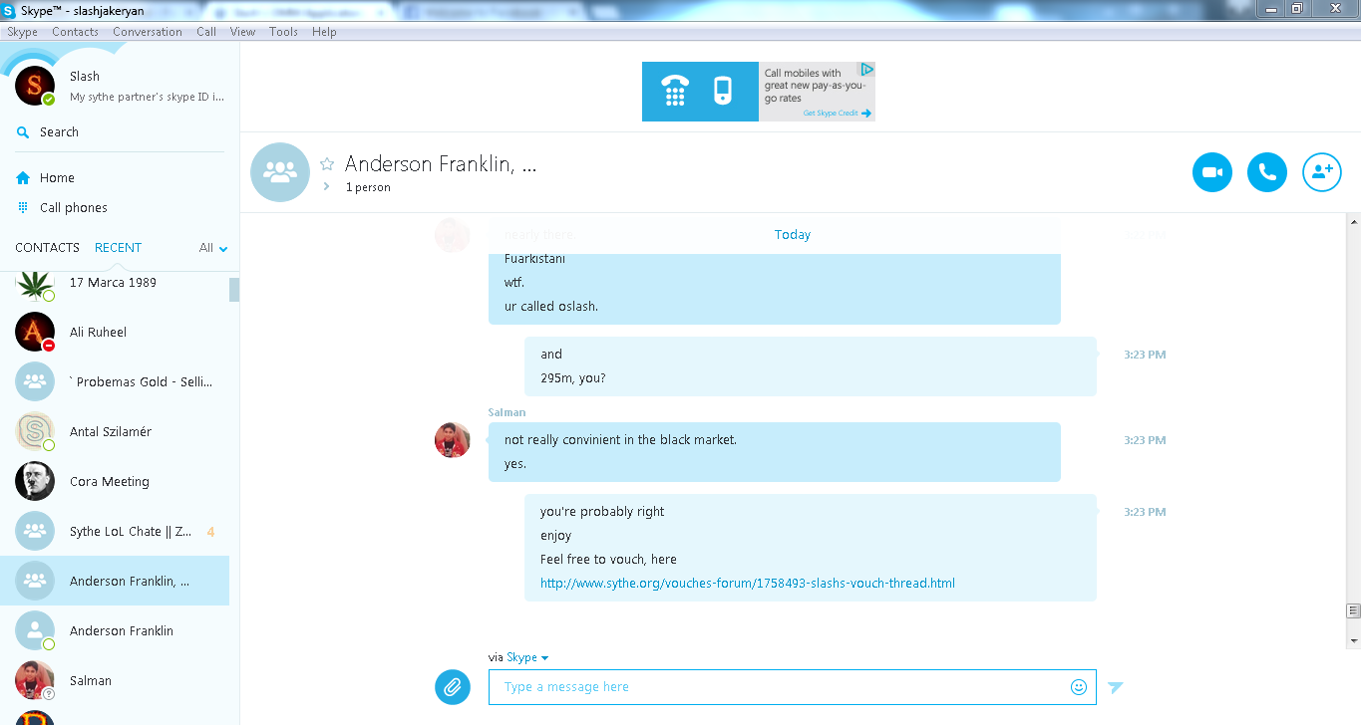The width and height of the screenshot is (1361, 725).
Task: Click the 17 Marca 1989 leaf avatar
Action: click(35, 285)
